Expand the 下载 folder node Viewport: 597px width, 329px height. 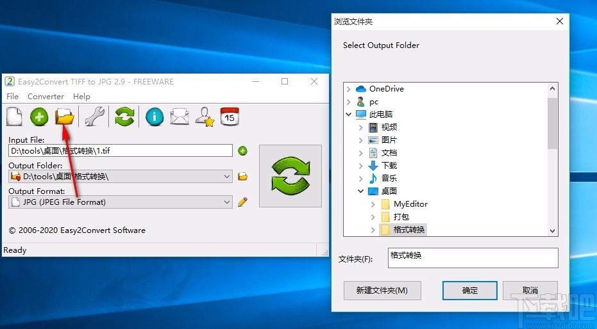pyautogui.click(x=360, y=166)
